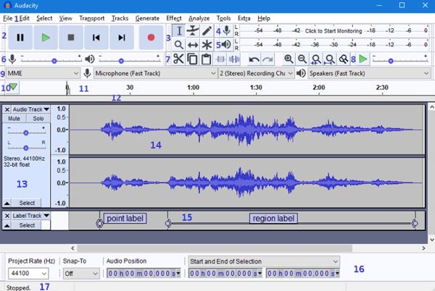Image resolution: width=435 pixels, height=291 pixels.
Task: Toggle the Pause button
Action: [x=20, y=37]
